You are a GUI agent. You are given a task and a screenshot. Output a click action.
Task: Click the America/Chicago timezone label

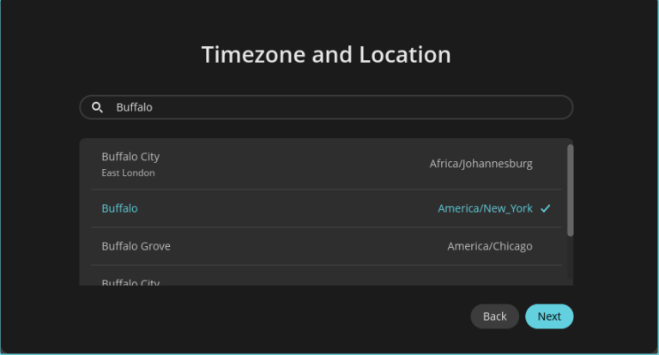pos(489,246)
